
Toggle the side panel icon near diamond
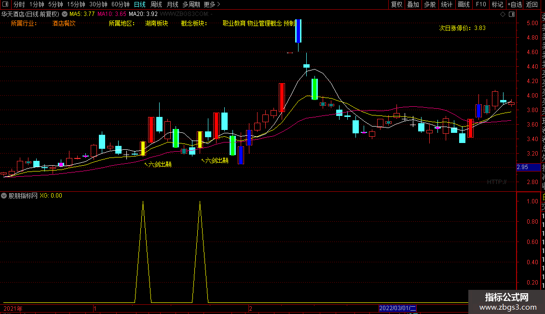[x=512, y=14]
